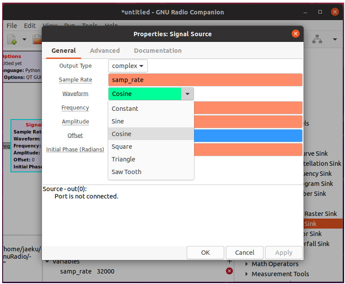345x284 pixels.
Task: Click the Frequency input field
Action: pos(248,108)
